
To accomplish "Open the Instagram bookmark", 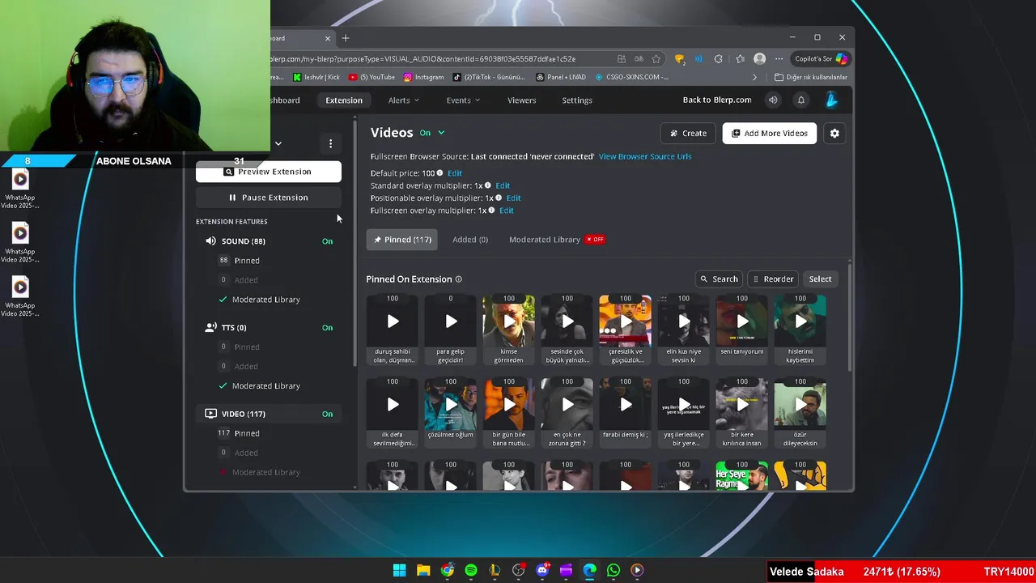I will [424, 77].
